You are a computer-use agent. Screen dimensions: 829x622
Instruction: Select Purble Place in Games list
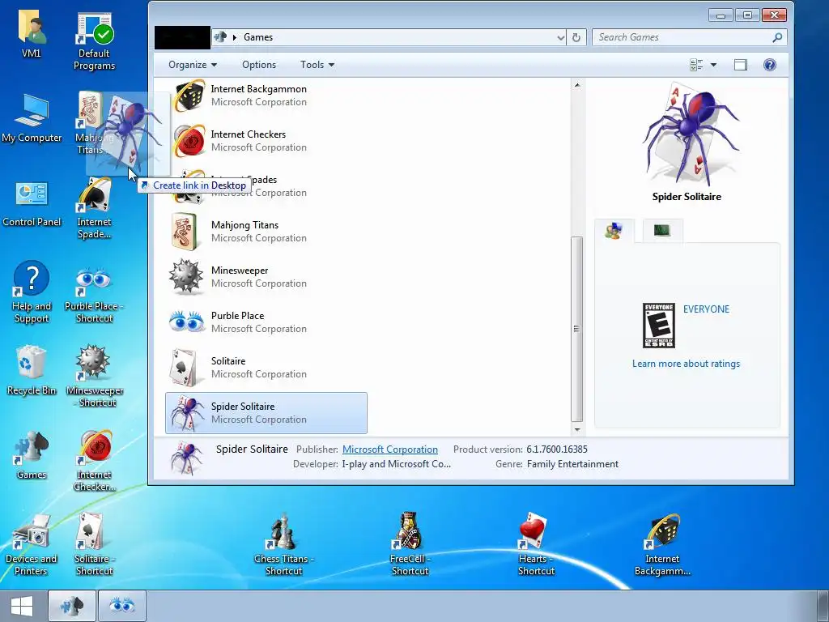266,322
